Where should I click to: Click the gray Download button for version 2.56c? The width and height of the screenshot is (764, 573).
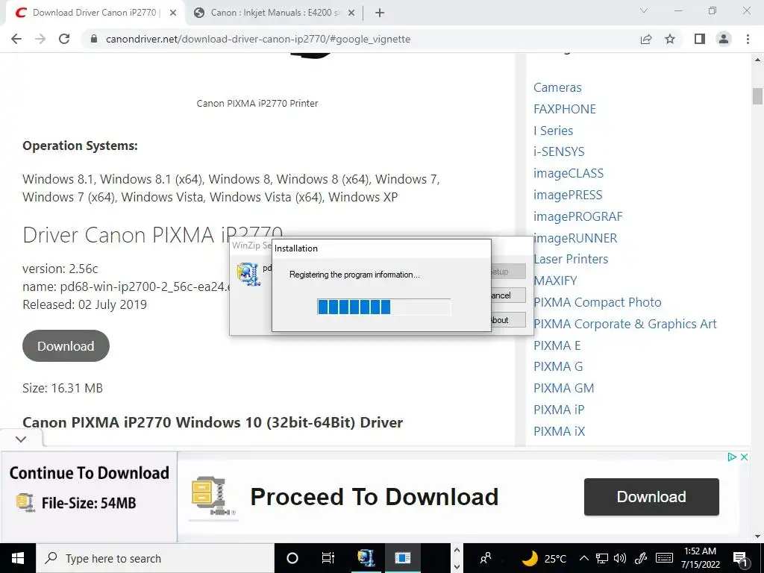point(66,346)
